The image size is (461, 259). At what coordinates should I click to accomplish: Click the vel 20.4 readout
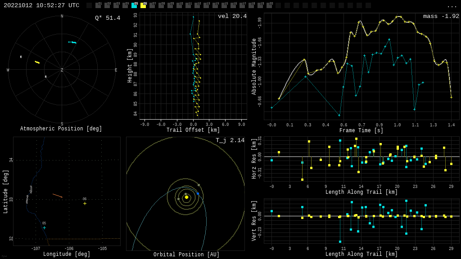232,17
